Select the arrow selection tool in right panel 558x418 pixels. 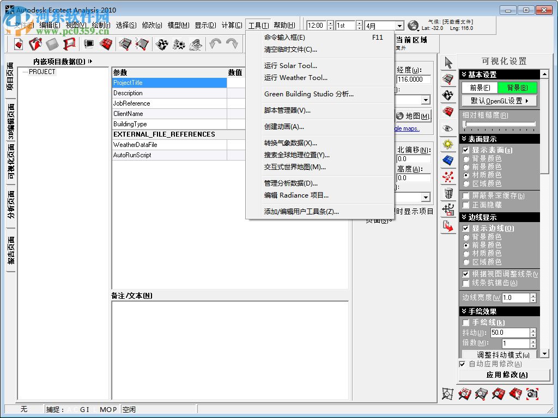tap(448, 63)
